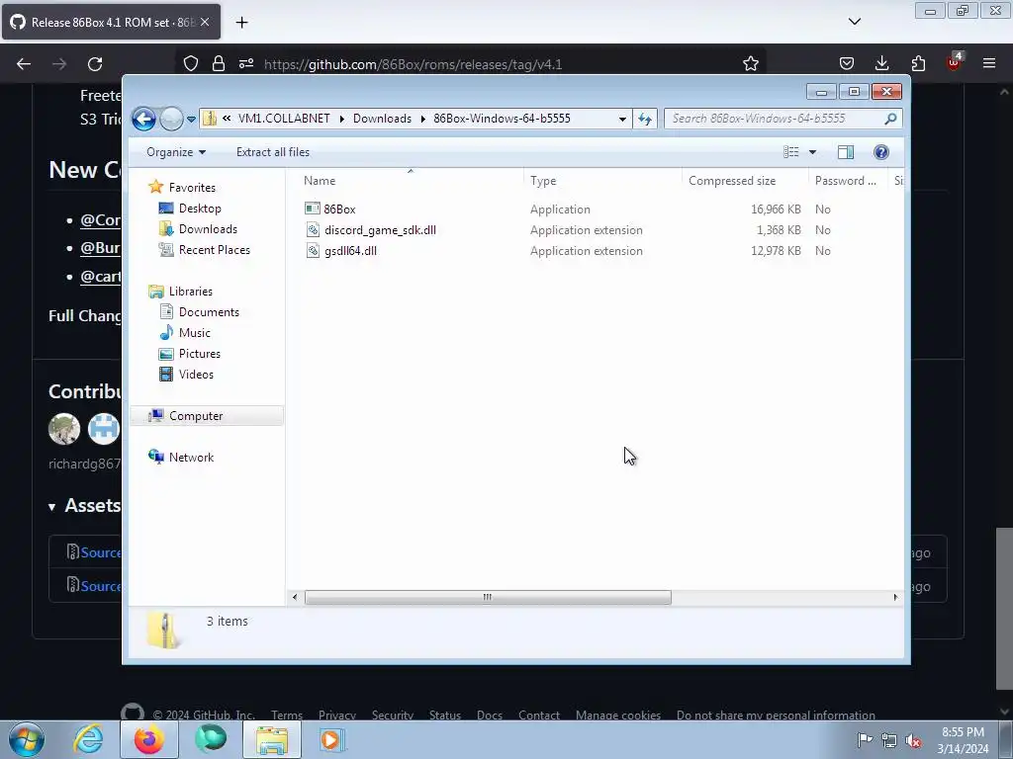Click VM1.COLLABNET breadcrumb segment
1013x759 pixels.
tap(284, 119)
